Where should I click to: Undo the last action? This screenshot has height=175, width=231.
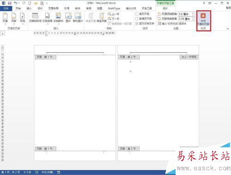(x=16, y=3)
